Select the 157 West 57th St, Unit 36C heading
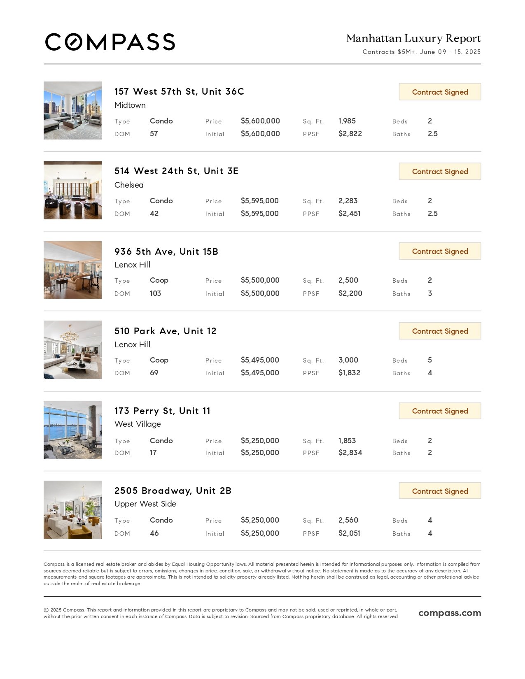Image resolution: width=525 pixels, height=679 pixels. (179, 91)
